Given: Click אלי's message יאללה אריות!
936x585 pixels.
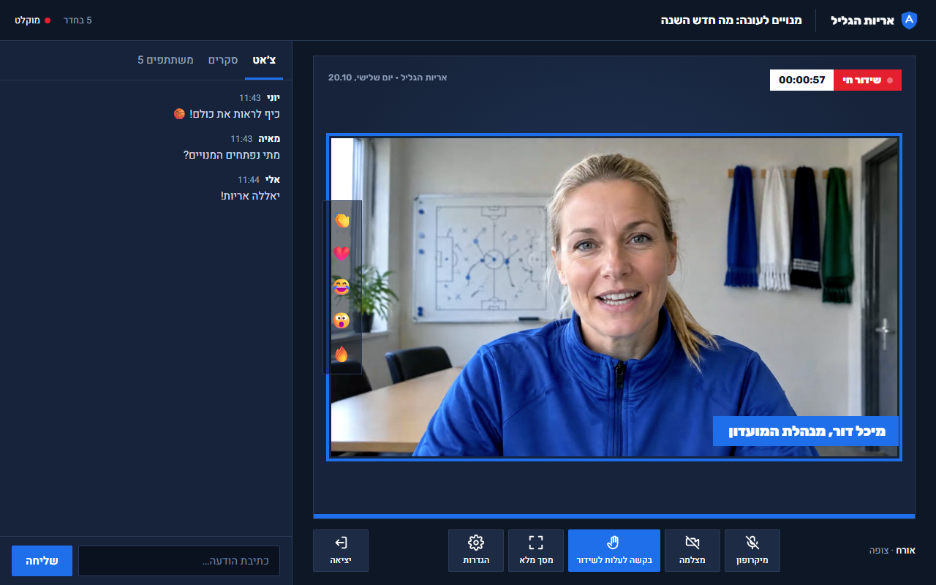Looking at the screenshot, I should tap(250, 196).
